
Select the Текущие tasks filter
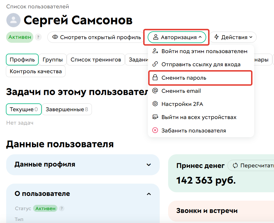tap(24, 109)
